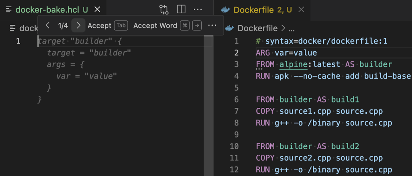The height and width of the screenshot is (176, 412).
Task: Open more options in the suggestion toolbar
Action: (212, 26)
